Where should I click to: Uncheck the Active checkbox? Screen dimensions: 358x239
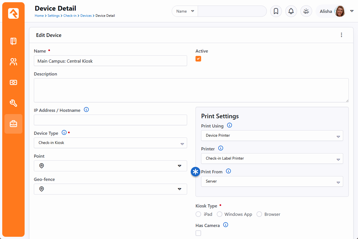tap(198, 59)
